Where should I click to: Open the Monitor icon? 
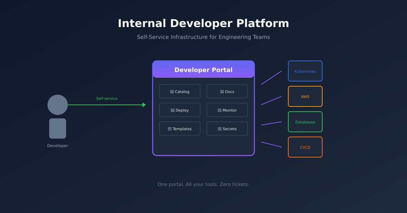tap(220, 110)
